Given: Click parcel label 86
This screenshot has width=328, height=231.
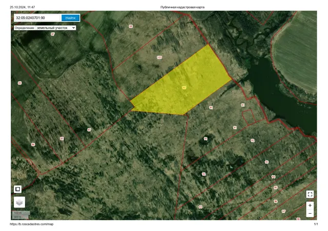Looking at the screenshot, I should pos(33,145).
